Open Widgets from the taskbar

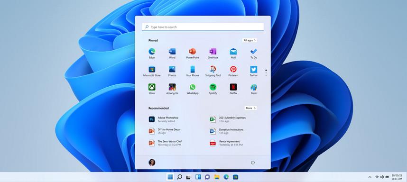(198, 177)
